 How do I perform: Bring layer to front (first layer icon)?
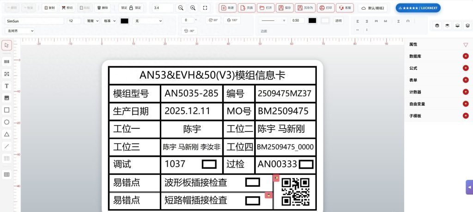[x=437, y=26]
